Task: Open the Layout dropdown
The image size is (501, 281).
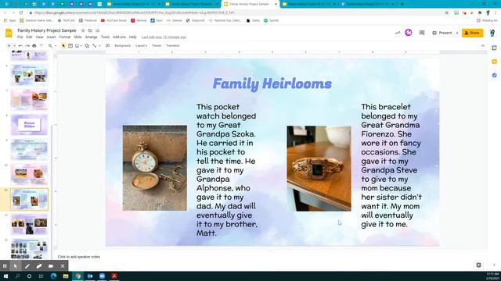Action: tap(141, 46)
